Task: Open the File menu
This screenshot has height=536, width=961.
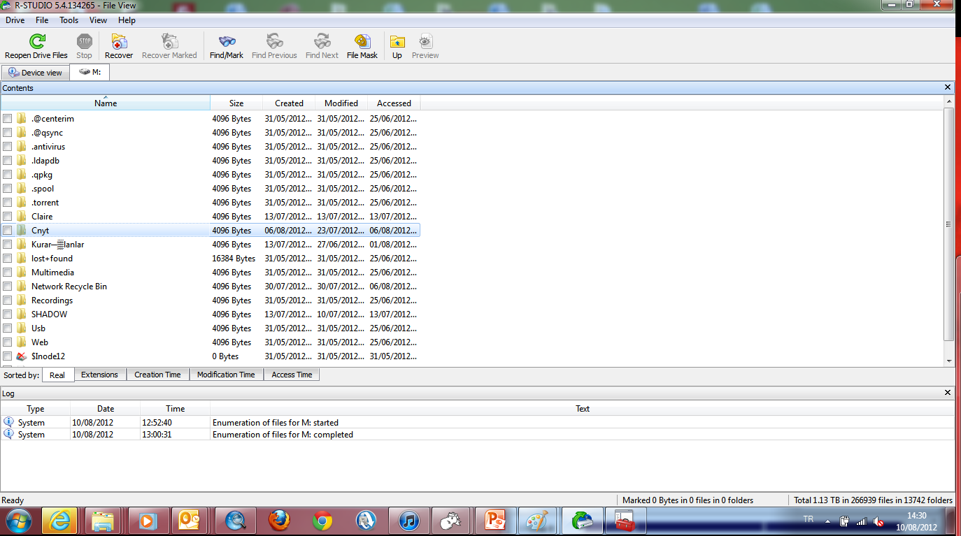Action: click(42, 20)
